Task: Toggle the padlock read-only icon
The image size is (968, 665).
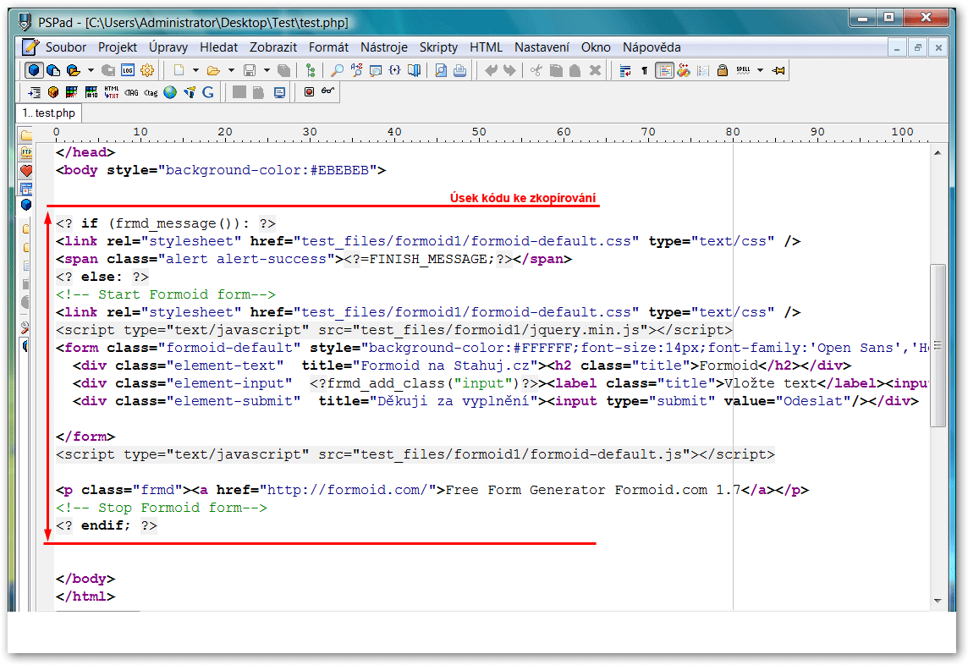Action: pyautogui.click(x=723, y=70)
